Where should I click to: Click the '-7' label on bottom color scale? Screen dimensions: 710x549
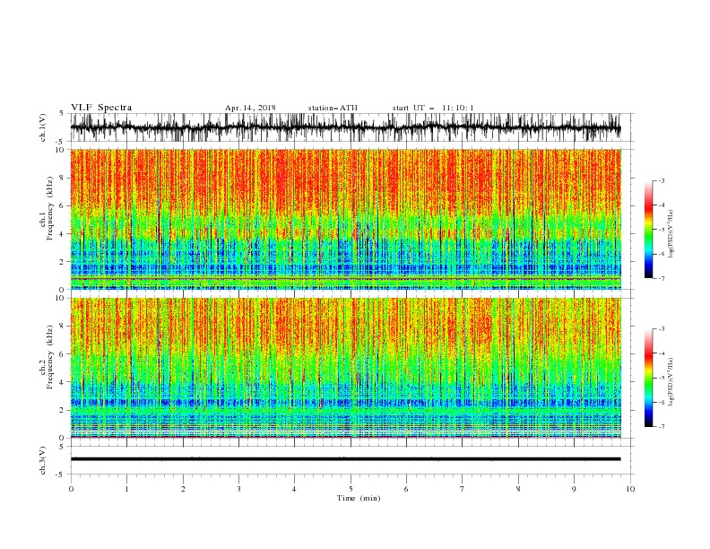point(661,427)
